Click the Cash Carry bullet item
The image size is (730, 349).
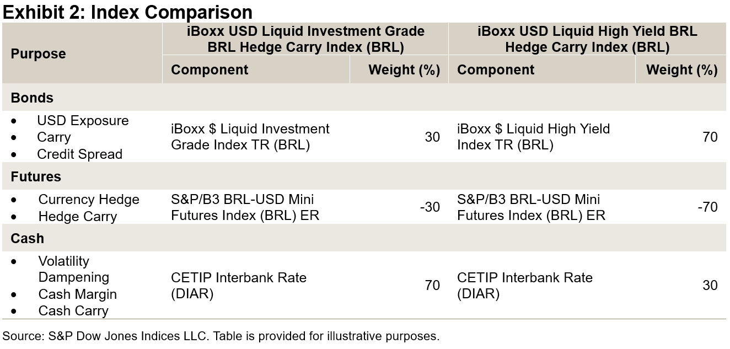(x=73, y=311)
